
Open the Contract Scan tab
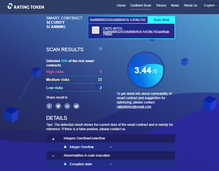click(141, 5)
